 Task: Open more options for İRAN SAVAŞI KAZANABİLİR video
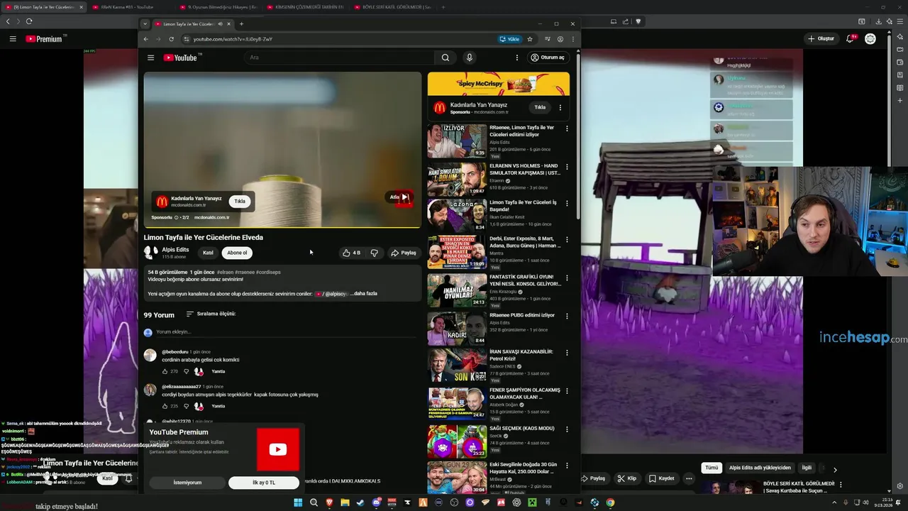[566, 352]
